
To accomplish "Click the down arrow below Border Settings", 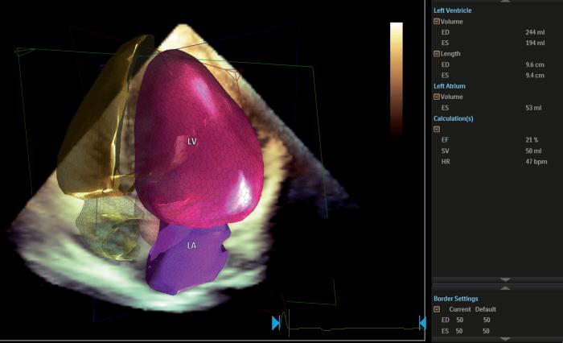I will [505, 339].
